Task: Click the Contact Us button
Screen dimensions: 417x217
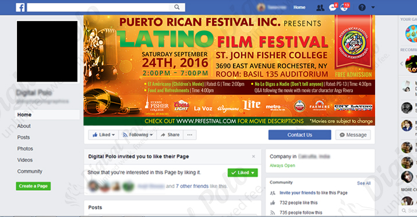Action: [300, 135]
